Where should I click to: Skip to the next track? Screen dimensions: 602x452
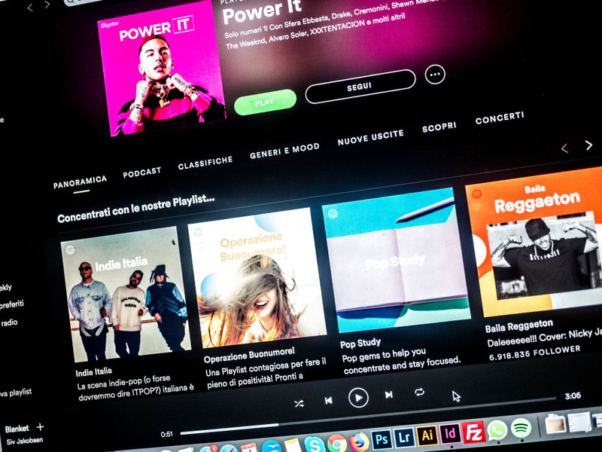pyautogui.click(x=388, y=395)
